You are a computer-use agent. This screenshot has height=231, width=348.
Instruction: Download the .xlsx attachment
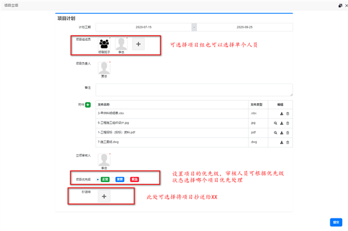point(282,114)
